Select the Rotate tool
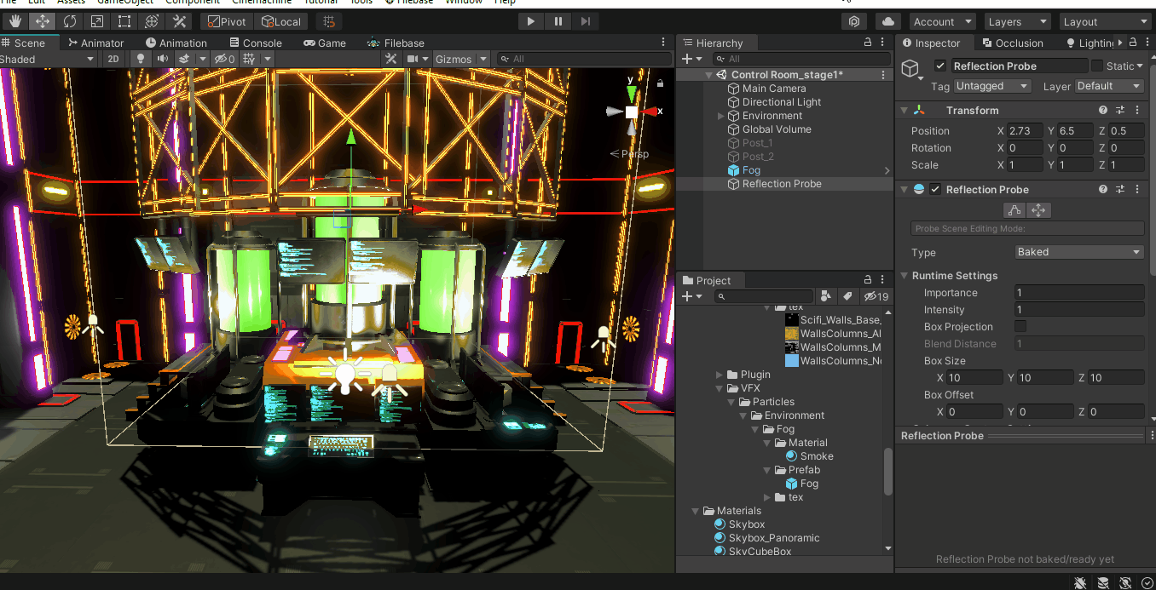Viewport: 1156px width, 590px height. 70,21
